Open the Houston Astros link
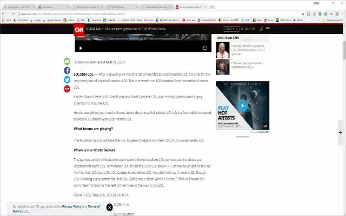 point(89,140)
